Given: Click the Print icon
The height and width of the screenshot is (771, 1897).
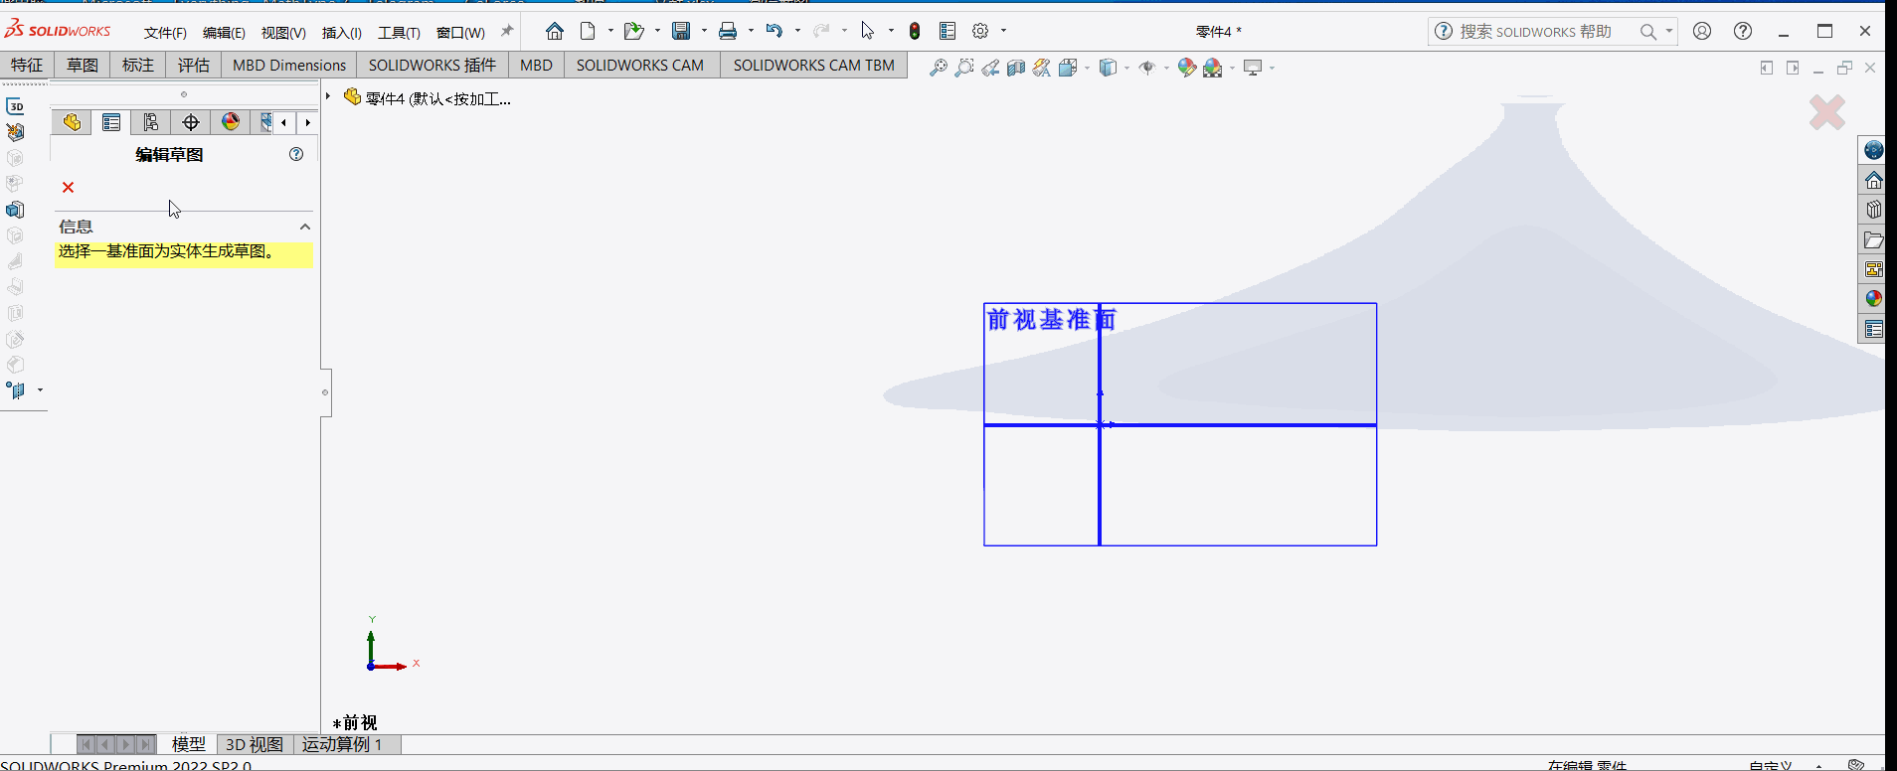Looking at the screenshot, I should click(x=728, y=31).
